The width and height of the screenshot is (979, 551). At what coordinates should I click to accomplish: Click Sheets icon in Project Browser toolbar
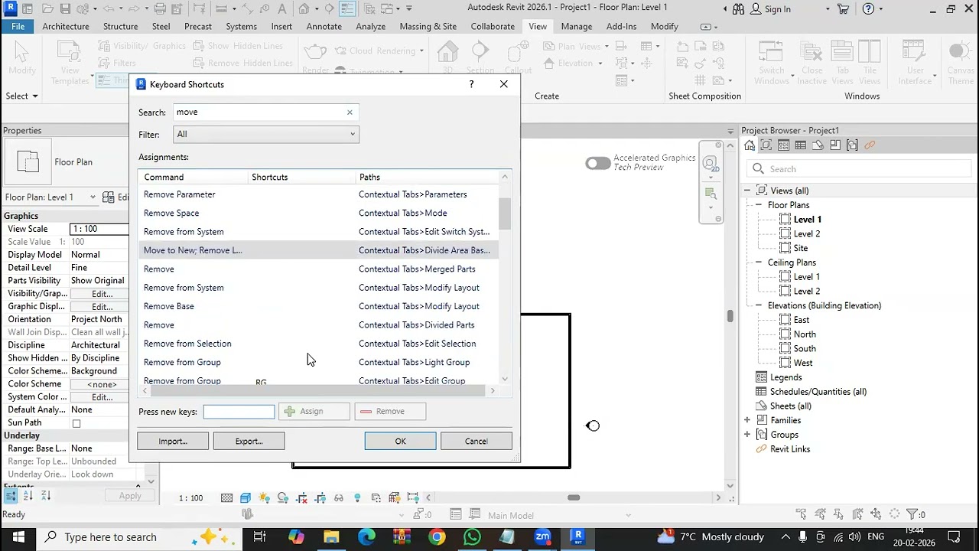(x=818, y=145)
